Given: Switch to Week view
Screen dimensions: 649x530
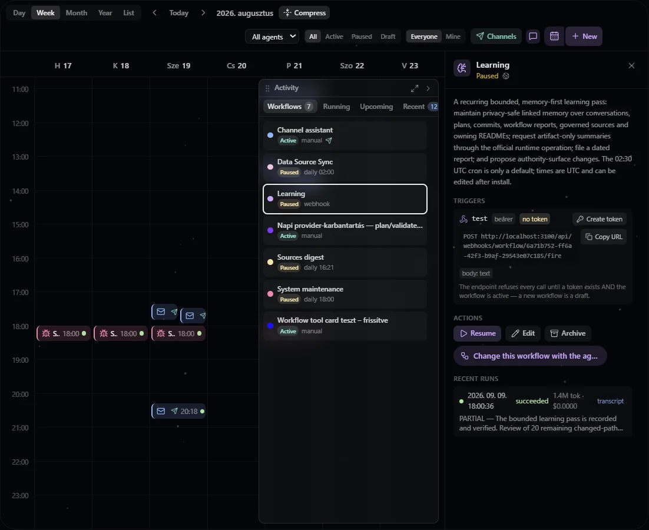Looking at the screenshot, I should pos(45,13).
